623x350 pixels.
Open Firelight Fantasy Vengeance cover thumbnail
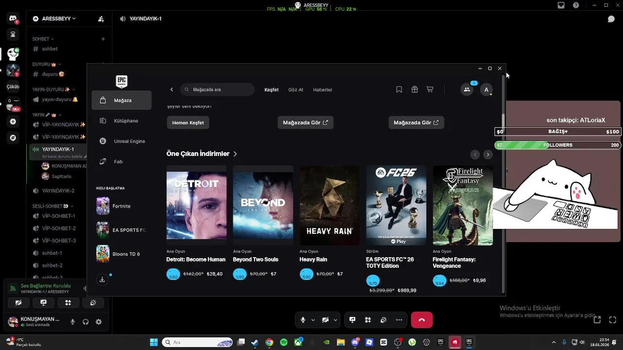463,205
